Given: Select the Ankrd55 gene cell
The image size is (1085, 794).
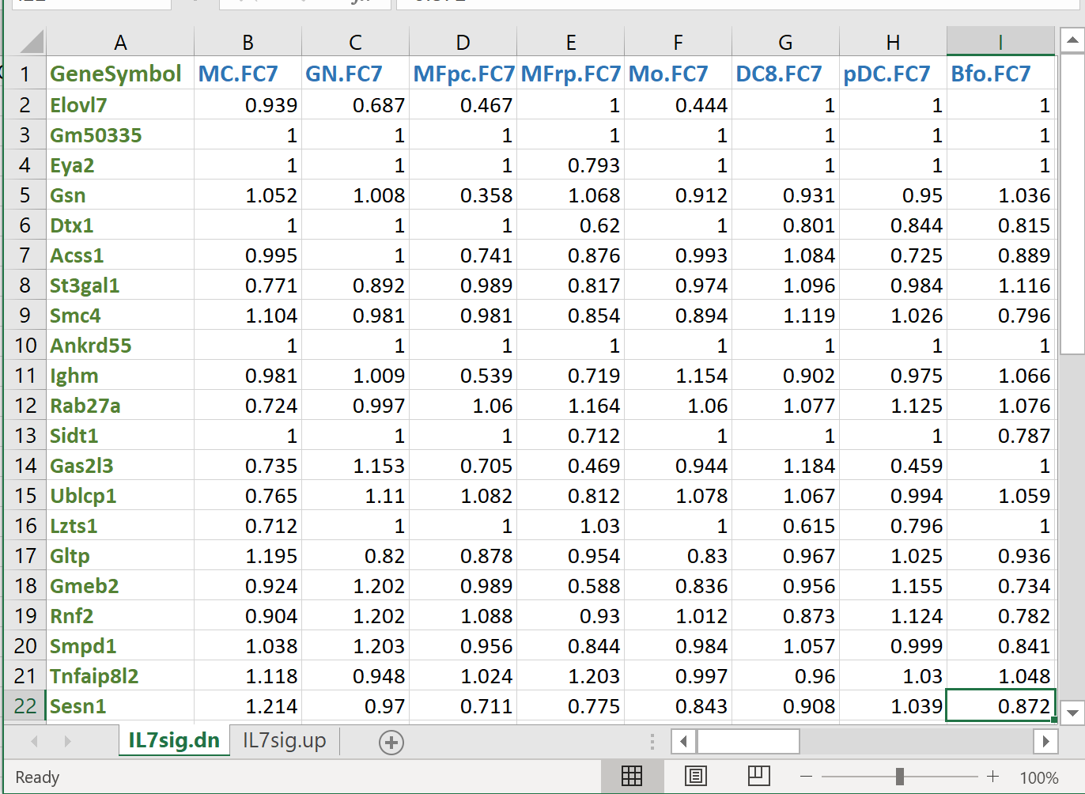Looking at the screenshot, I should (120, 346).
